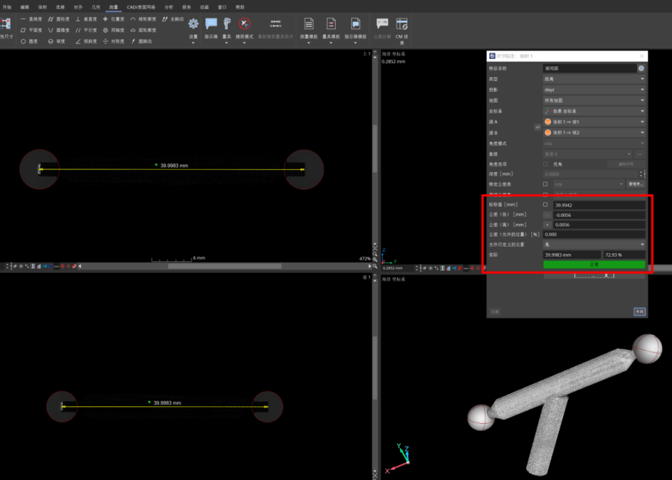Open the 设置 gear settings

coord(193,24)
